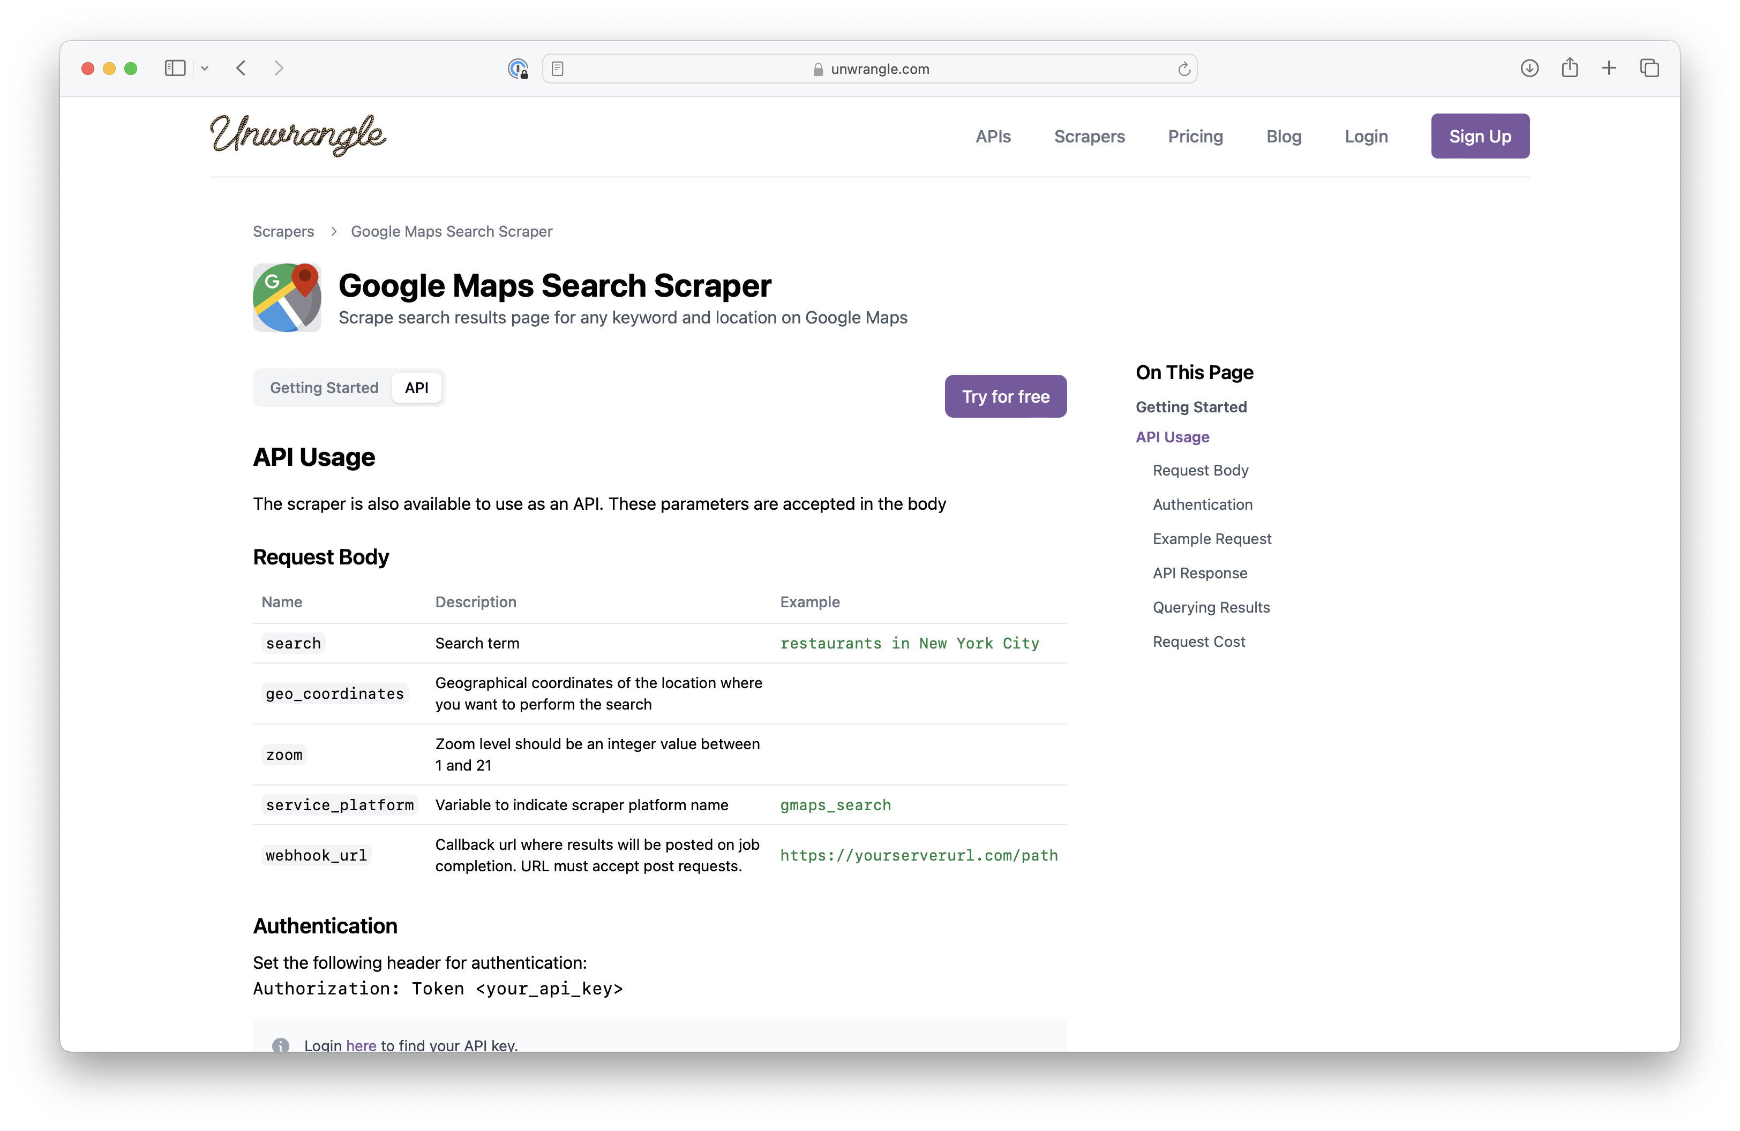Click the 'geo_coordinates' parameter name
Screen dimensions: 1740x1131
click(335, 694)
